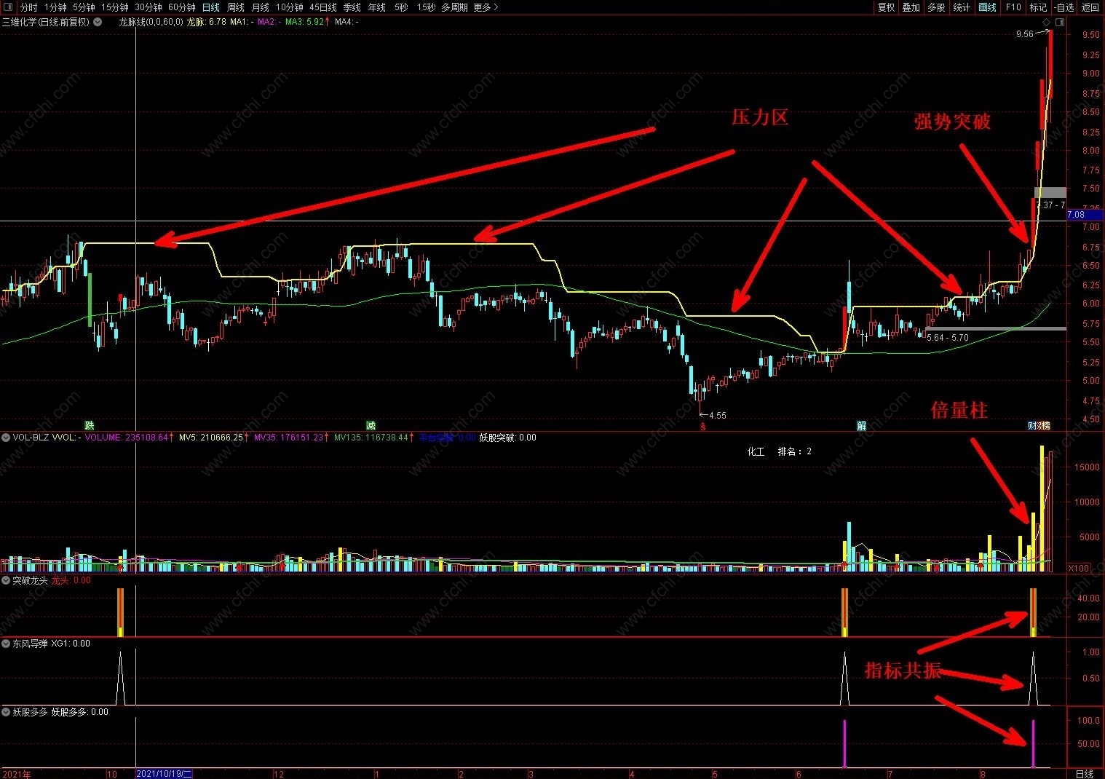Click the 减 signal marker under the chart
This screenshot has width=1105, height=779.
[x=371, y=425]
